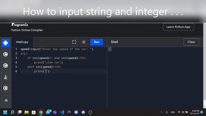
Task: Place cursor in line 1 input statement
Action: (x=57, y=49)
